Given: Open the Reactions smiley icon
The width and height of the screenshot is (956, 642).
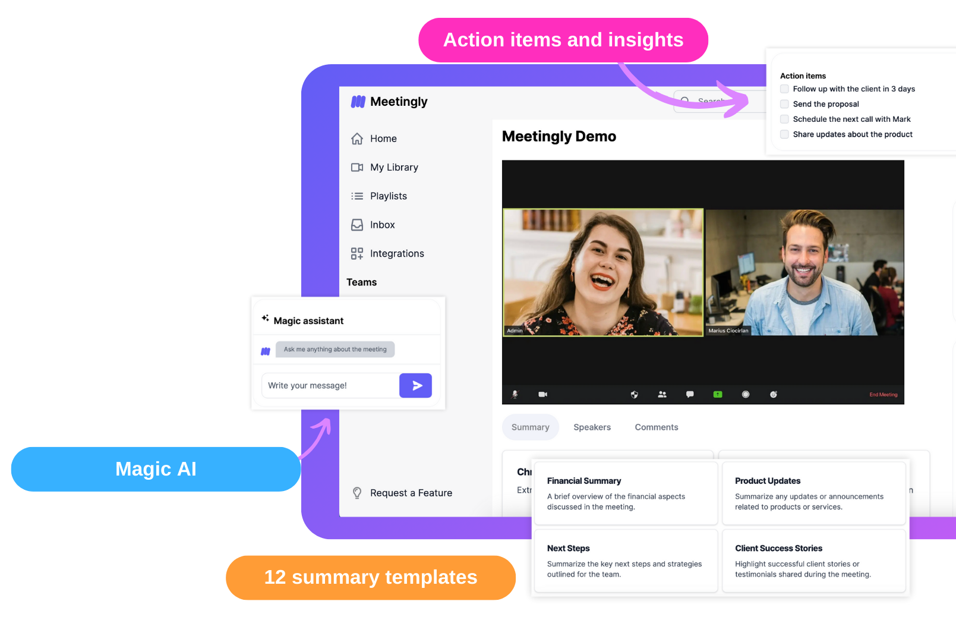Looking at the screenshot, I should pyautogui.click(x=774, y=394).
